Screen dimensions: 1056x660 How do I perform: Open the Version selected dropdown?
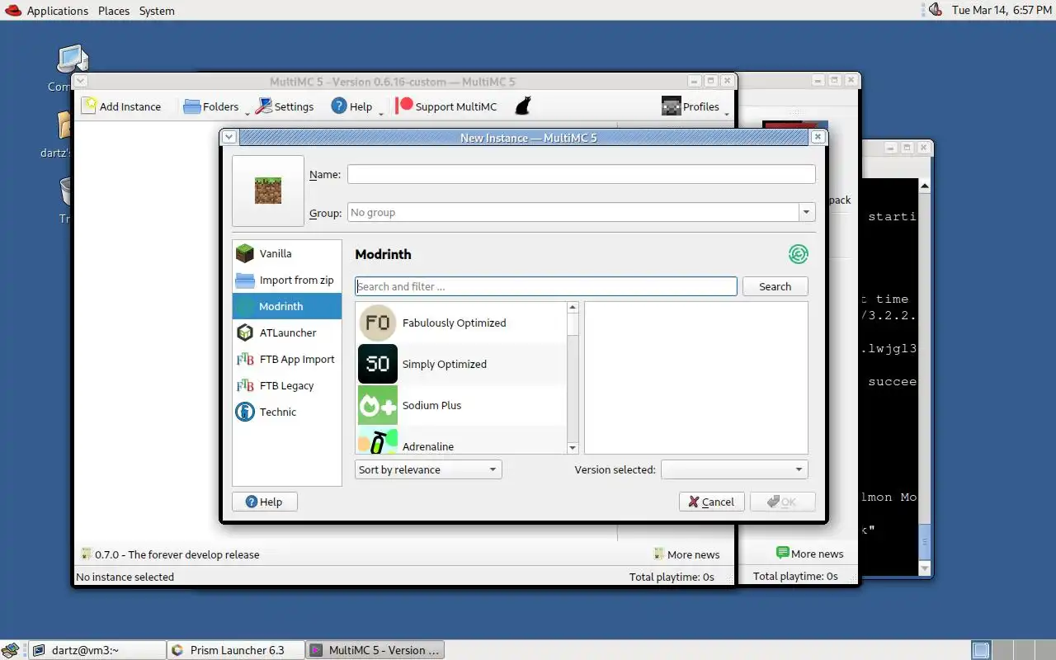(734, 469)
